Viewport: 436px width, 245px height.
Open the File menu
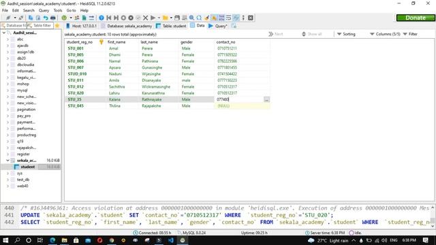click(x=5, y=10)
